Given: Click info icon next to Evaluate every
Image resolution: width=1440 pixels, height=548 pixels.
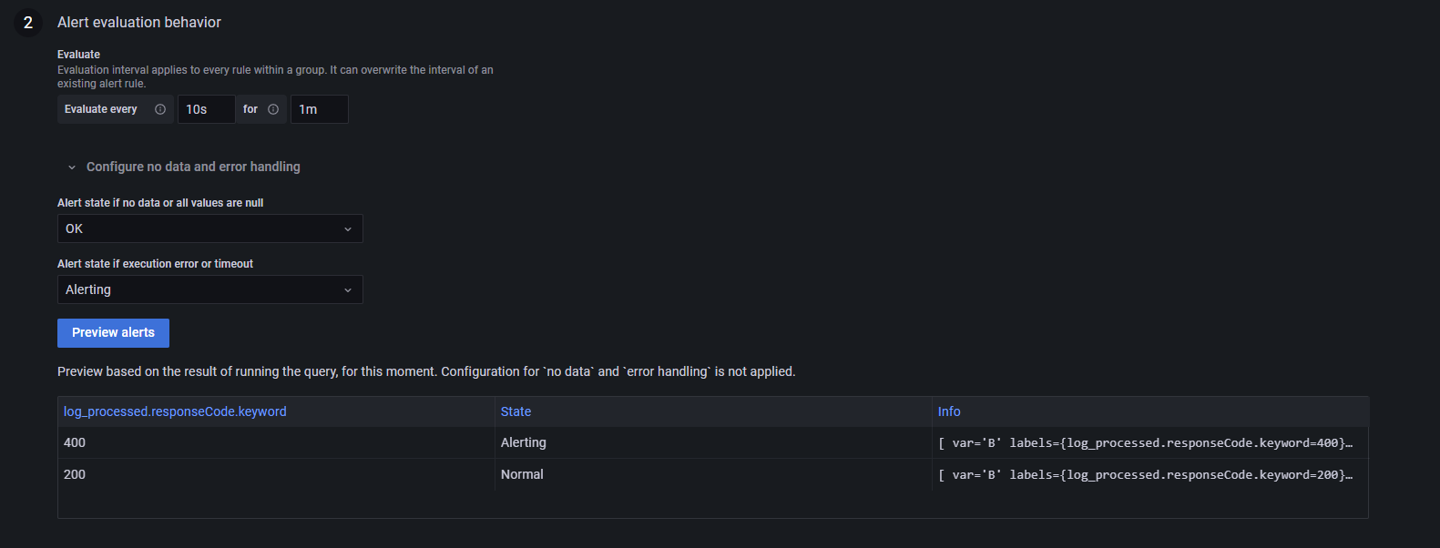Looking at the screenshot, I should (160, 109).
